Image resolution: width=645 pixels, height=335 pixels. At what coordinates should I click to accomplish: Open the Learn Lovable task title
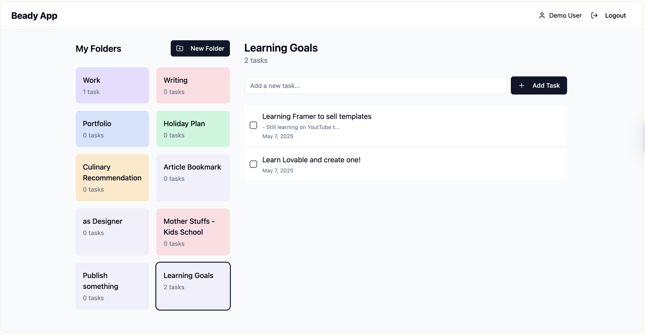coord(311,160)
